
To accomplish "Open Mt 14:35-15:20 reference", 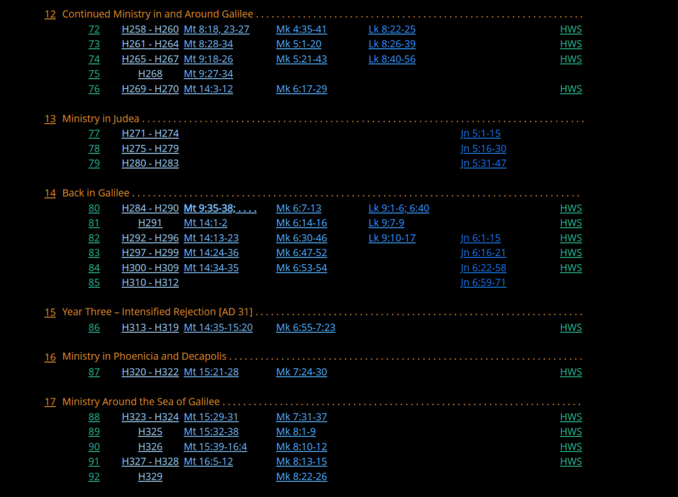I will click(218, 328).
